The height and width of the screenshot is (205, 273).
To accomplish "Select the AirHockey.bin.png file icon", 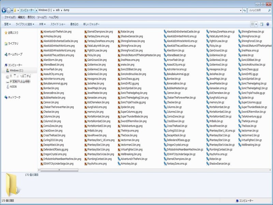I will 42,37.
